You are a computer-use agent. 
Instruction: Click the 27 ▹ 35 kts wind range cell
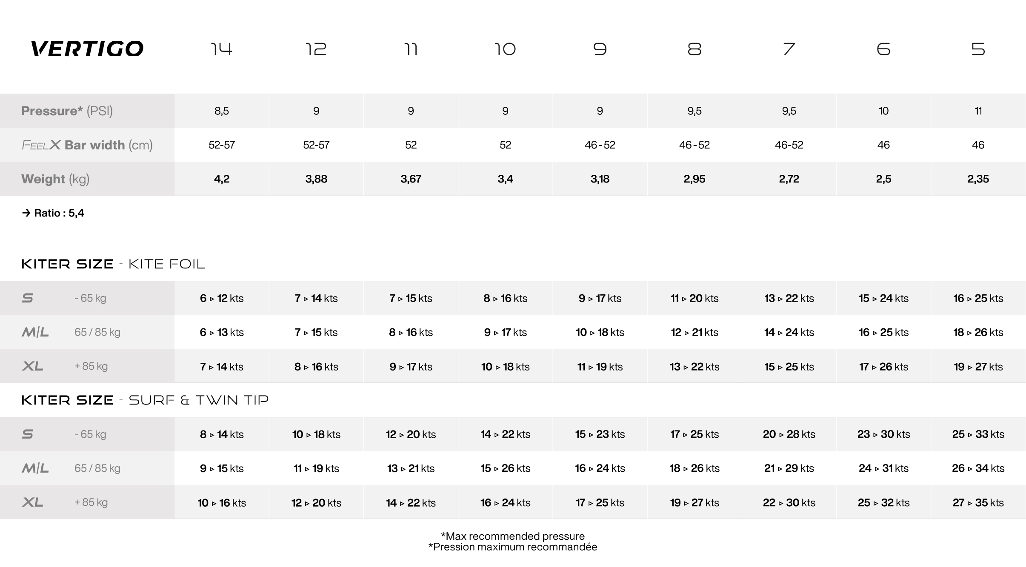(x=978, y=503)
